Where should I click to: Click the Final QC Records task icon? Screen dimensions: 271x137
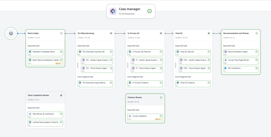pyautogui.click(x=178, y=52)
